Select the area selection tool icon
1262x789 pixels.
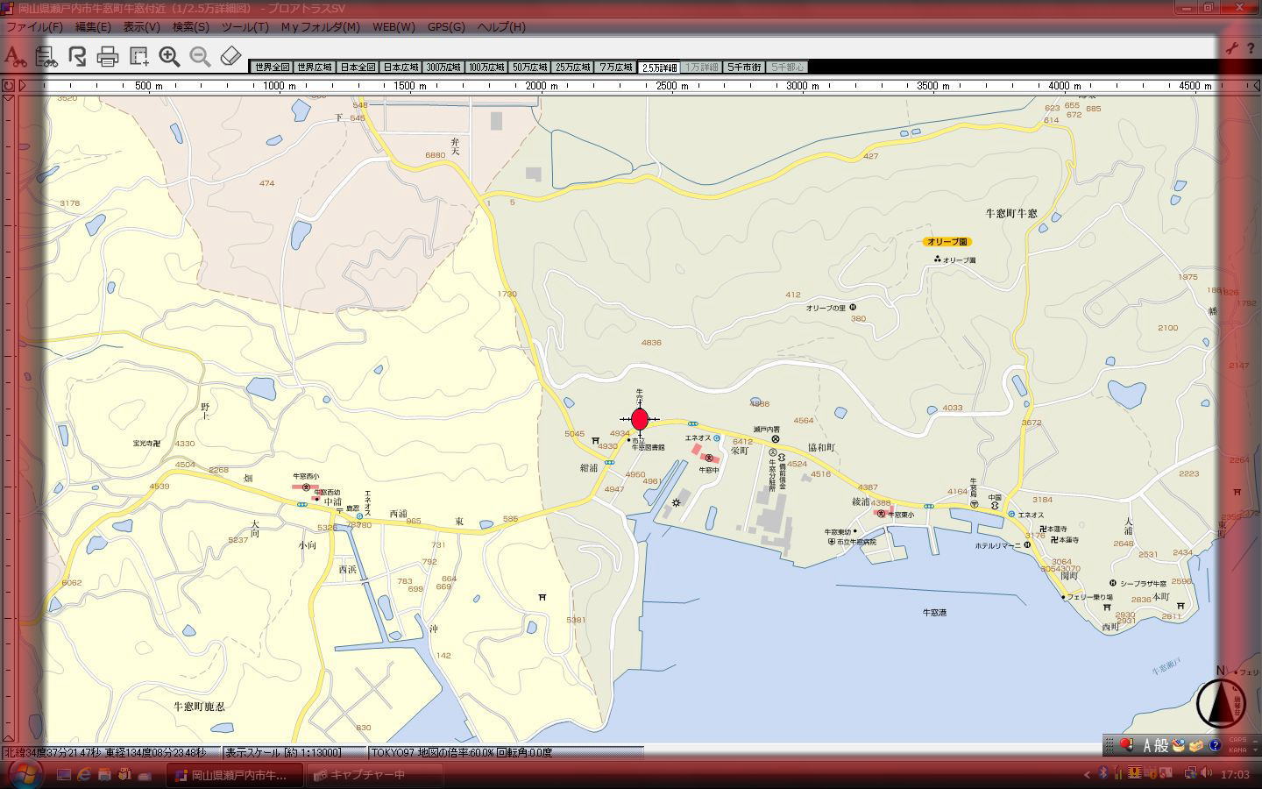coord(138,57)
